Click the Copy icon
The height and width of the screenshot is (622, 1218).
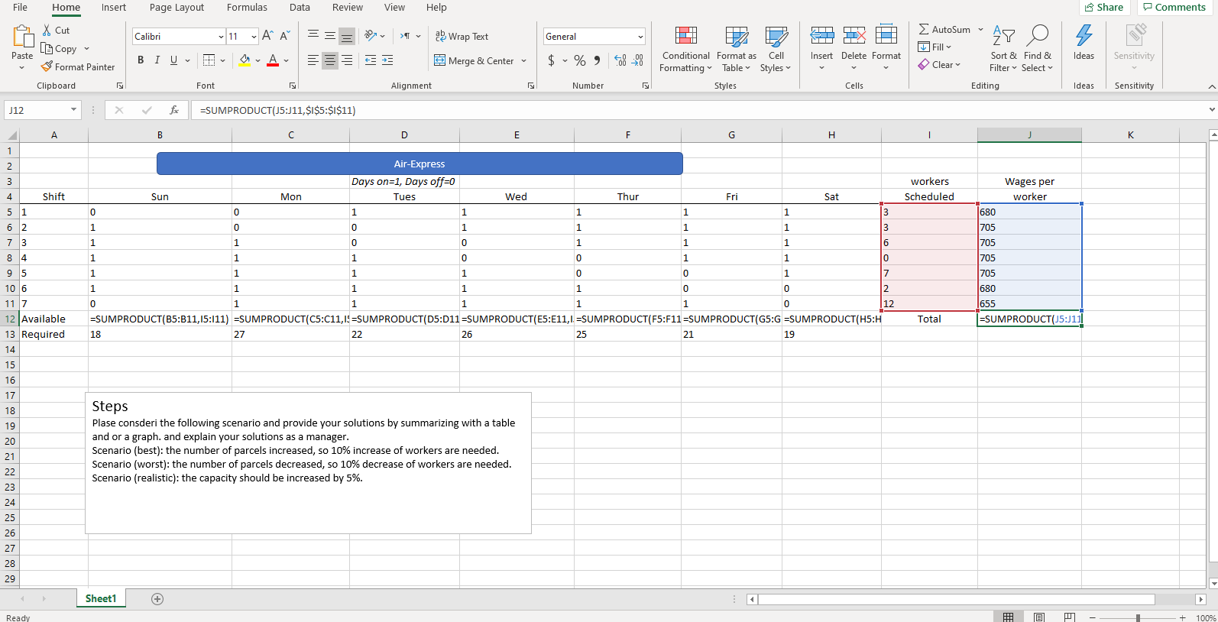tap(47, 48)
